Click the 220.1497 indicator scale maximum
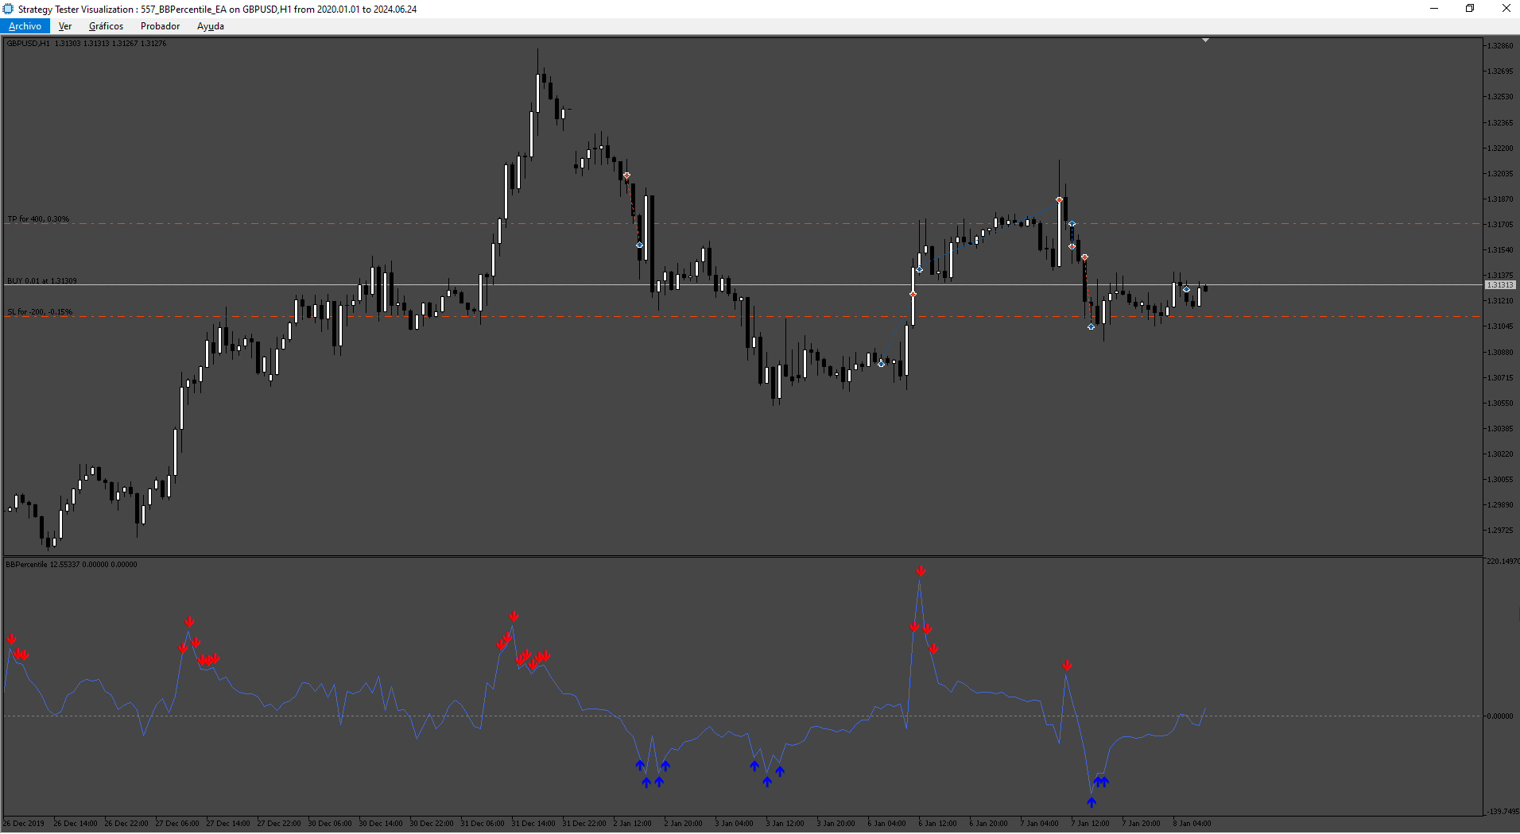 coord(1503,562)
